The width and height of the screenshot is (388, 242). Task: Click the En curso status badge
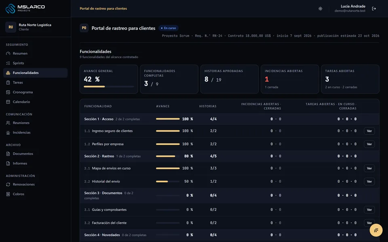pyautogui.click(x=169, y=28)
